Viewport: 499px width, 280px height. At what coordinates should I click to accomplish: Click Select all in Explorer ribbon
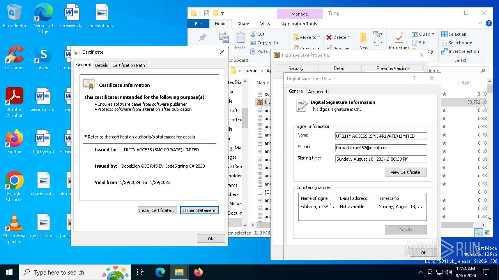pyautogui.click(x=454, y=34)
